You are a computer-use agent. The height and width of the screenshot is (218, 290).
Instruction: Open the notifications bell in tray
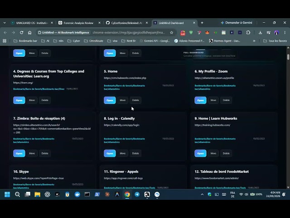click(284, 194)
